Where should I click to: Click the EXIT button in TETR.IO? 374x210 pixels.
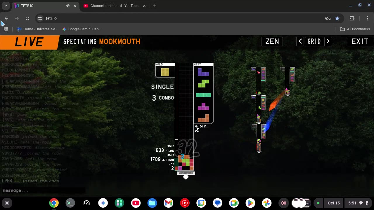tap(360, 41)
